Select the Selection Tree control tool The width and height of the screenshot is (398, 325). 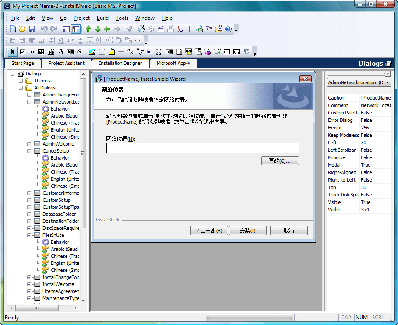pyautogui.click(x=141, y=52)
